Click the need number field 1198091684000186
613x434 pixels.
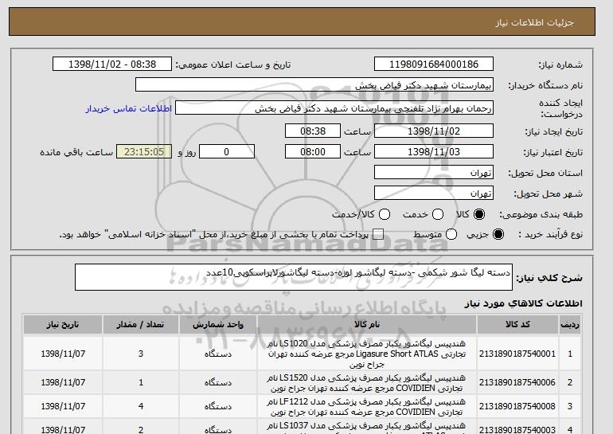pyautogui.click(x=434, y=65)
